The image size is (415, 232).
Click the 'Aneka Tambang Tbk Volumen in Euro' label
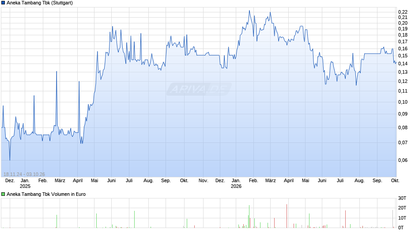(46, 194)
